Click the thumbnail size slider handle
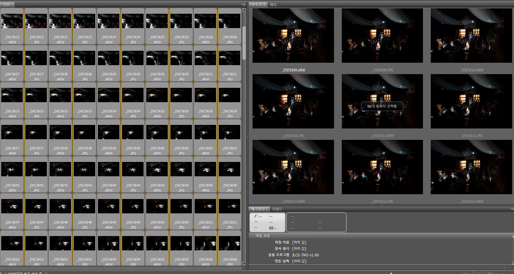Image resolution: width=514 pixels, height=274 pixels. coord(391,273)
